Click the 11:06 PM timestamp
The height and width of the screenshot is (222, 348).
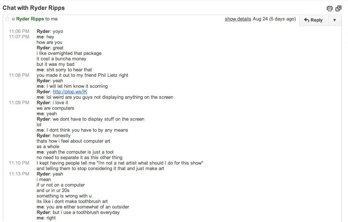point(19,31)
